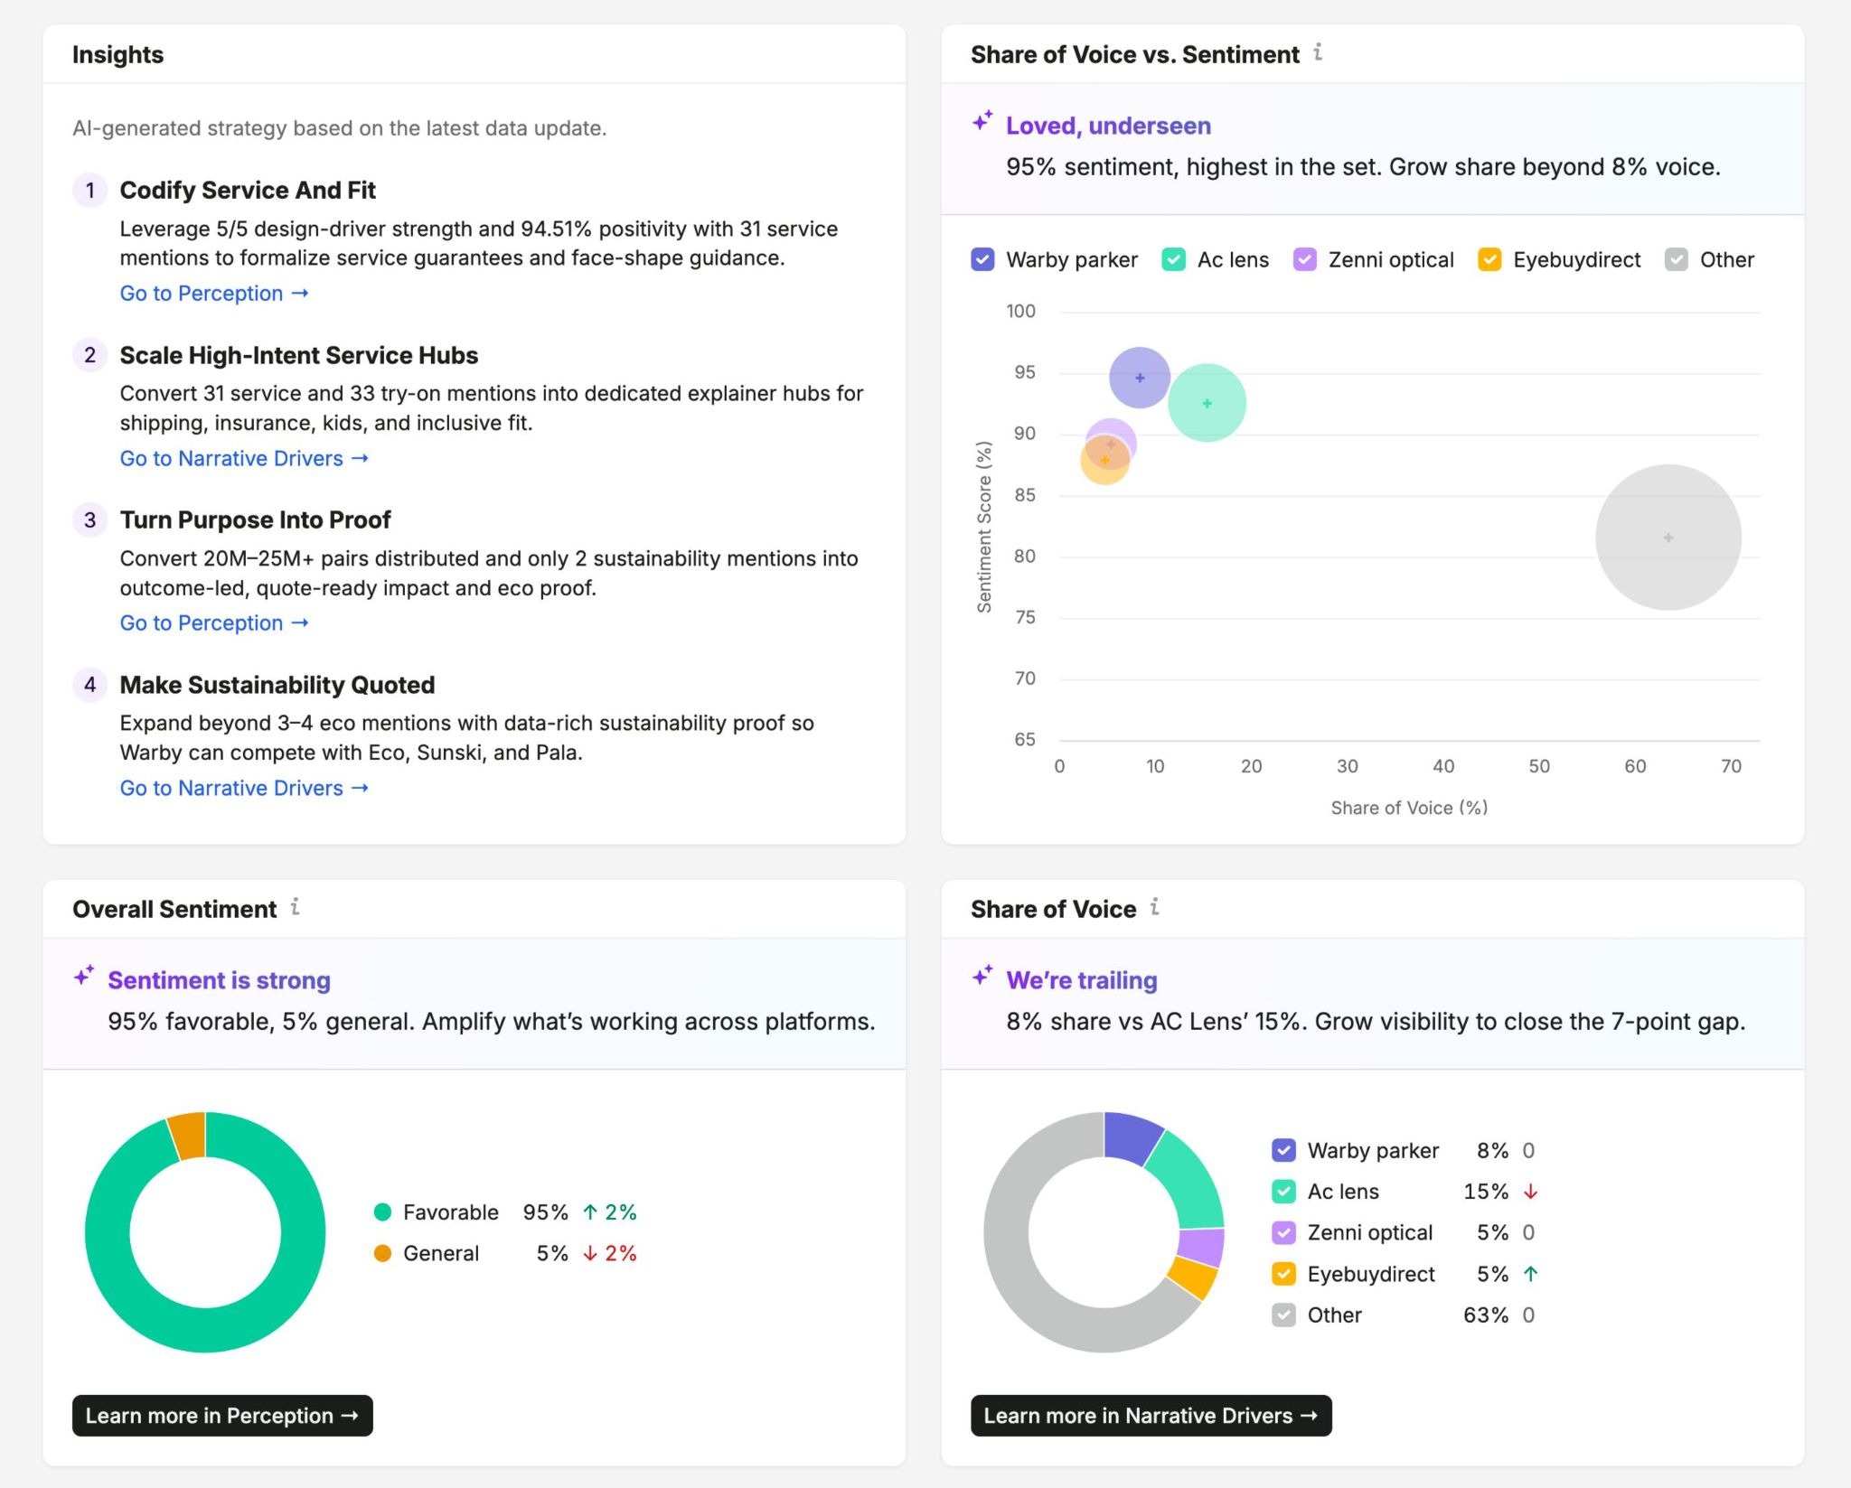1851x1488 pixels.
Task: Toggle Eyebuydirect checkbox in scatter chart legend
Action: coord(1489,259)
